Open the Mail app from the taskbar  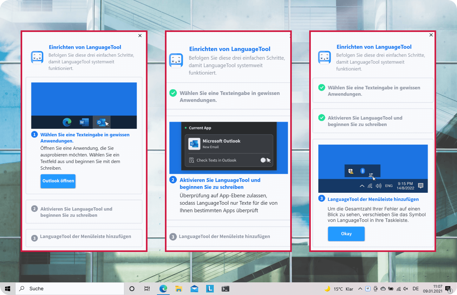pyautogui.click(x=194, y=289)
